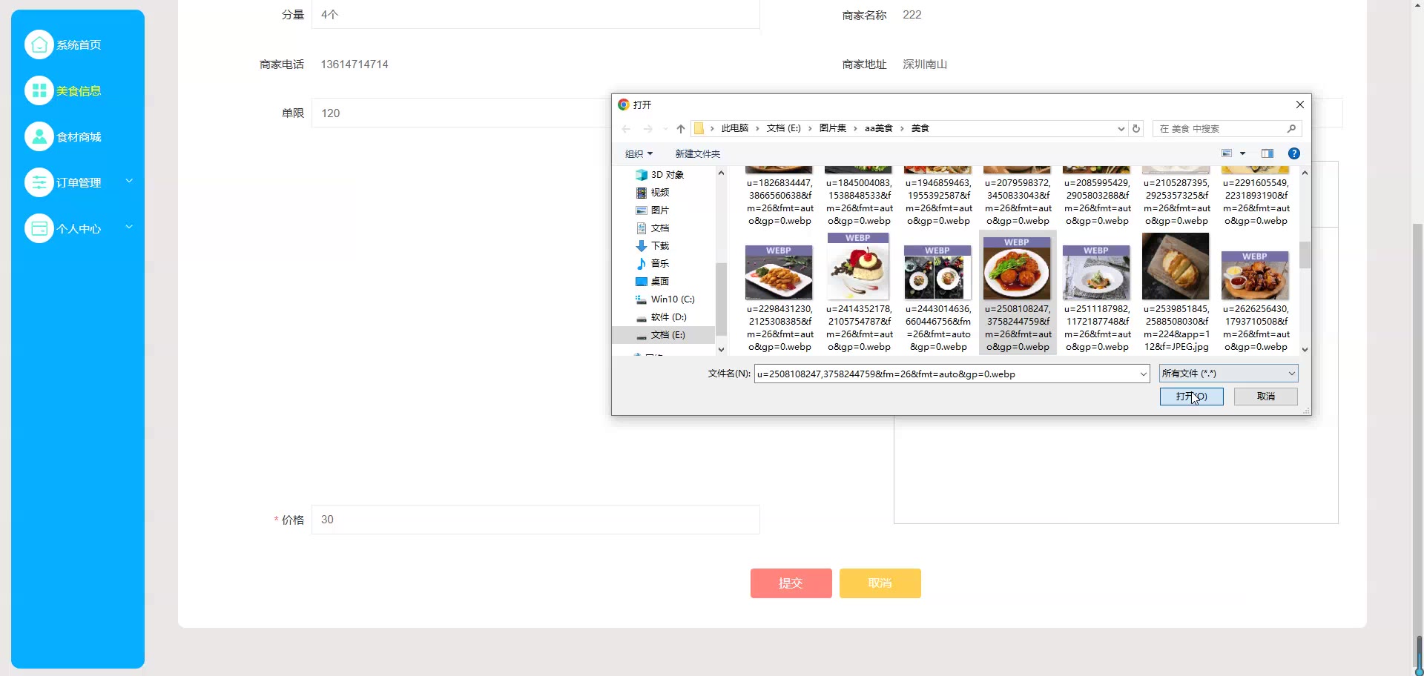1424x676 pixels.
Task: Click the 订单管理 sliders icon in sidebar
Action: pos(39,182)
